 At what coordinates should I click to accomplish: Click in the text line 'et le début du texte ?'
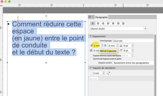pos(44,52)
